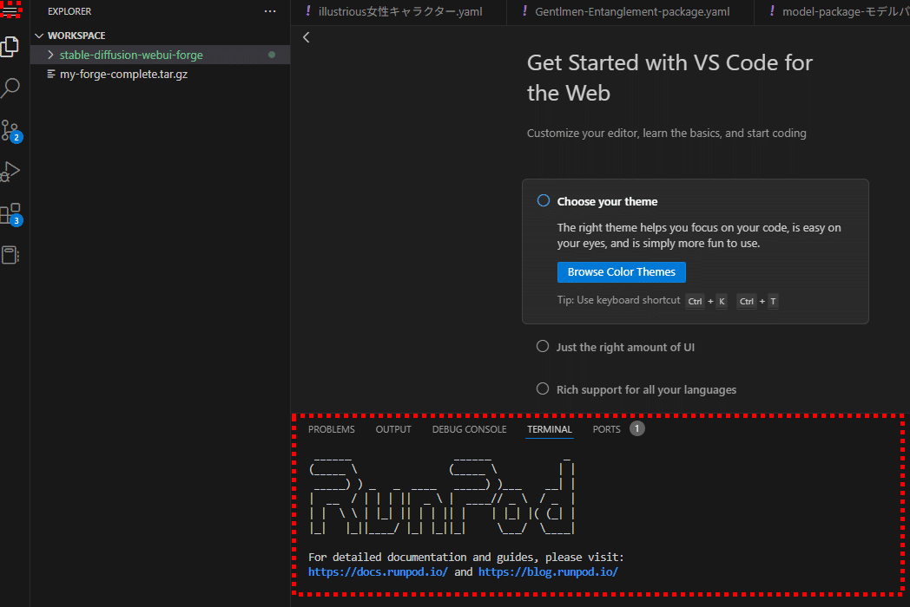Expand the stable-diffusion-webui-forge folder
Image resolution: width=910 pixels, height=607 pixels.
pyautogui.click(x=49, y=54)
